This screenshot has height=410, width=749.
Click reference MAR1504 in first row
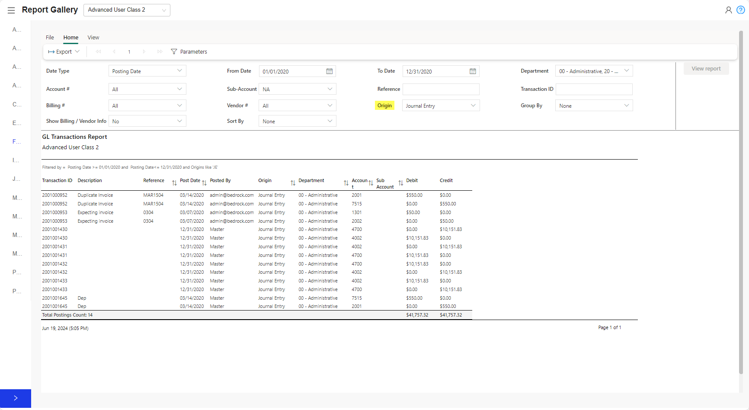(x=154, y=195)
